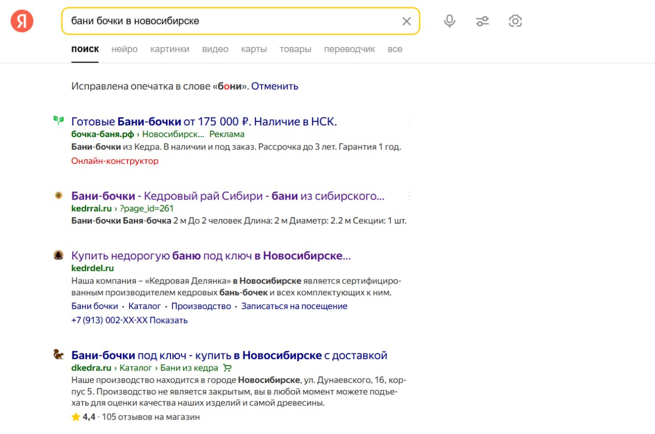The image size is (655, 434).
Task: Click the kedrrai.ru favicon
Action: (59, 195)
